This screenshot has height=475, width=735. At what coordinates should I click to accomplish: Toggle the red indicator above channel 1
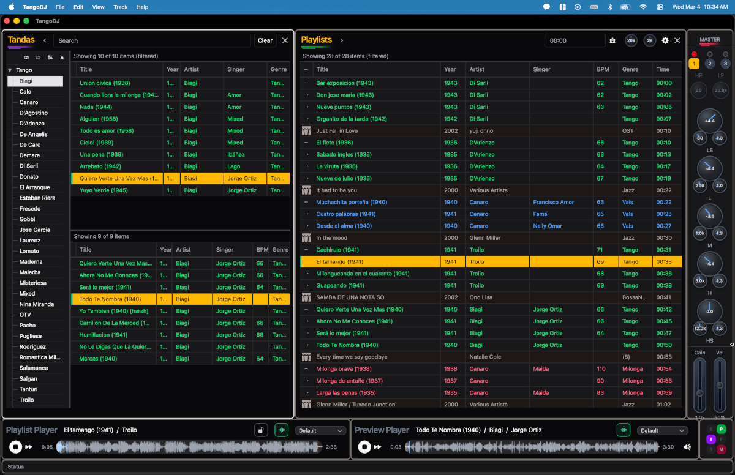click(x=694, y=54)
